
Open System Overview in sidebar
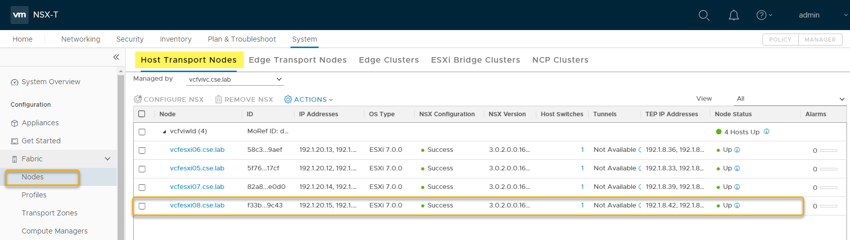[x=50, y=82]
